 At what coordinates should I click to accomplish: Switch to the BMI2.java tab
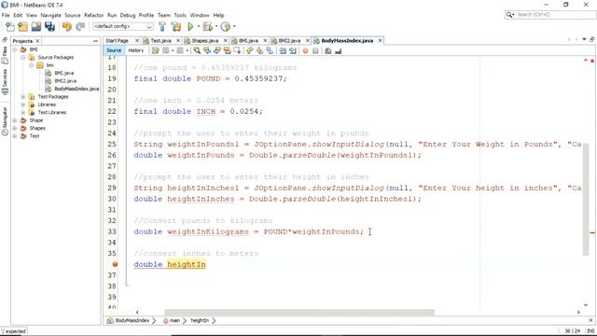pyautogui.click(x=289, y=41)
